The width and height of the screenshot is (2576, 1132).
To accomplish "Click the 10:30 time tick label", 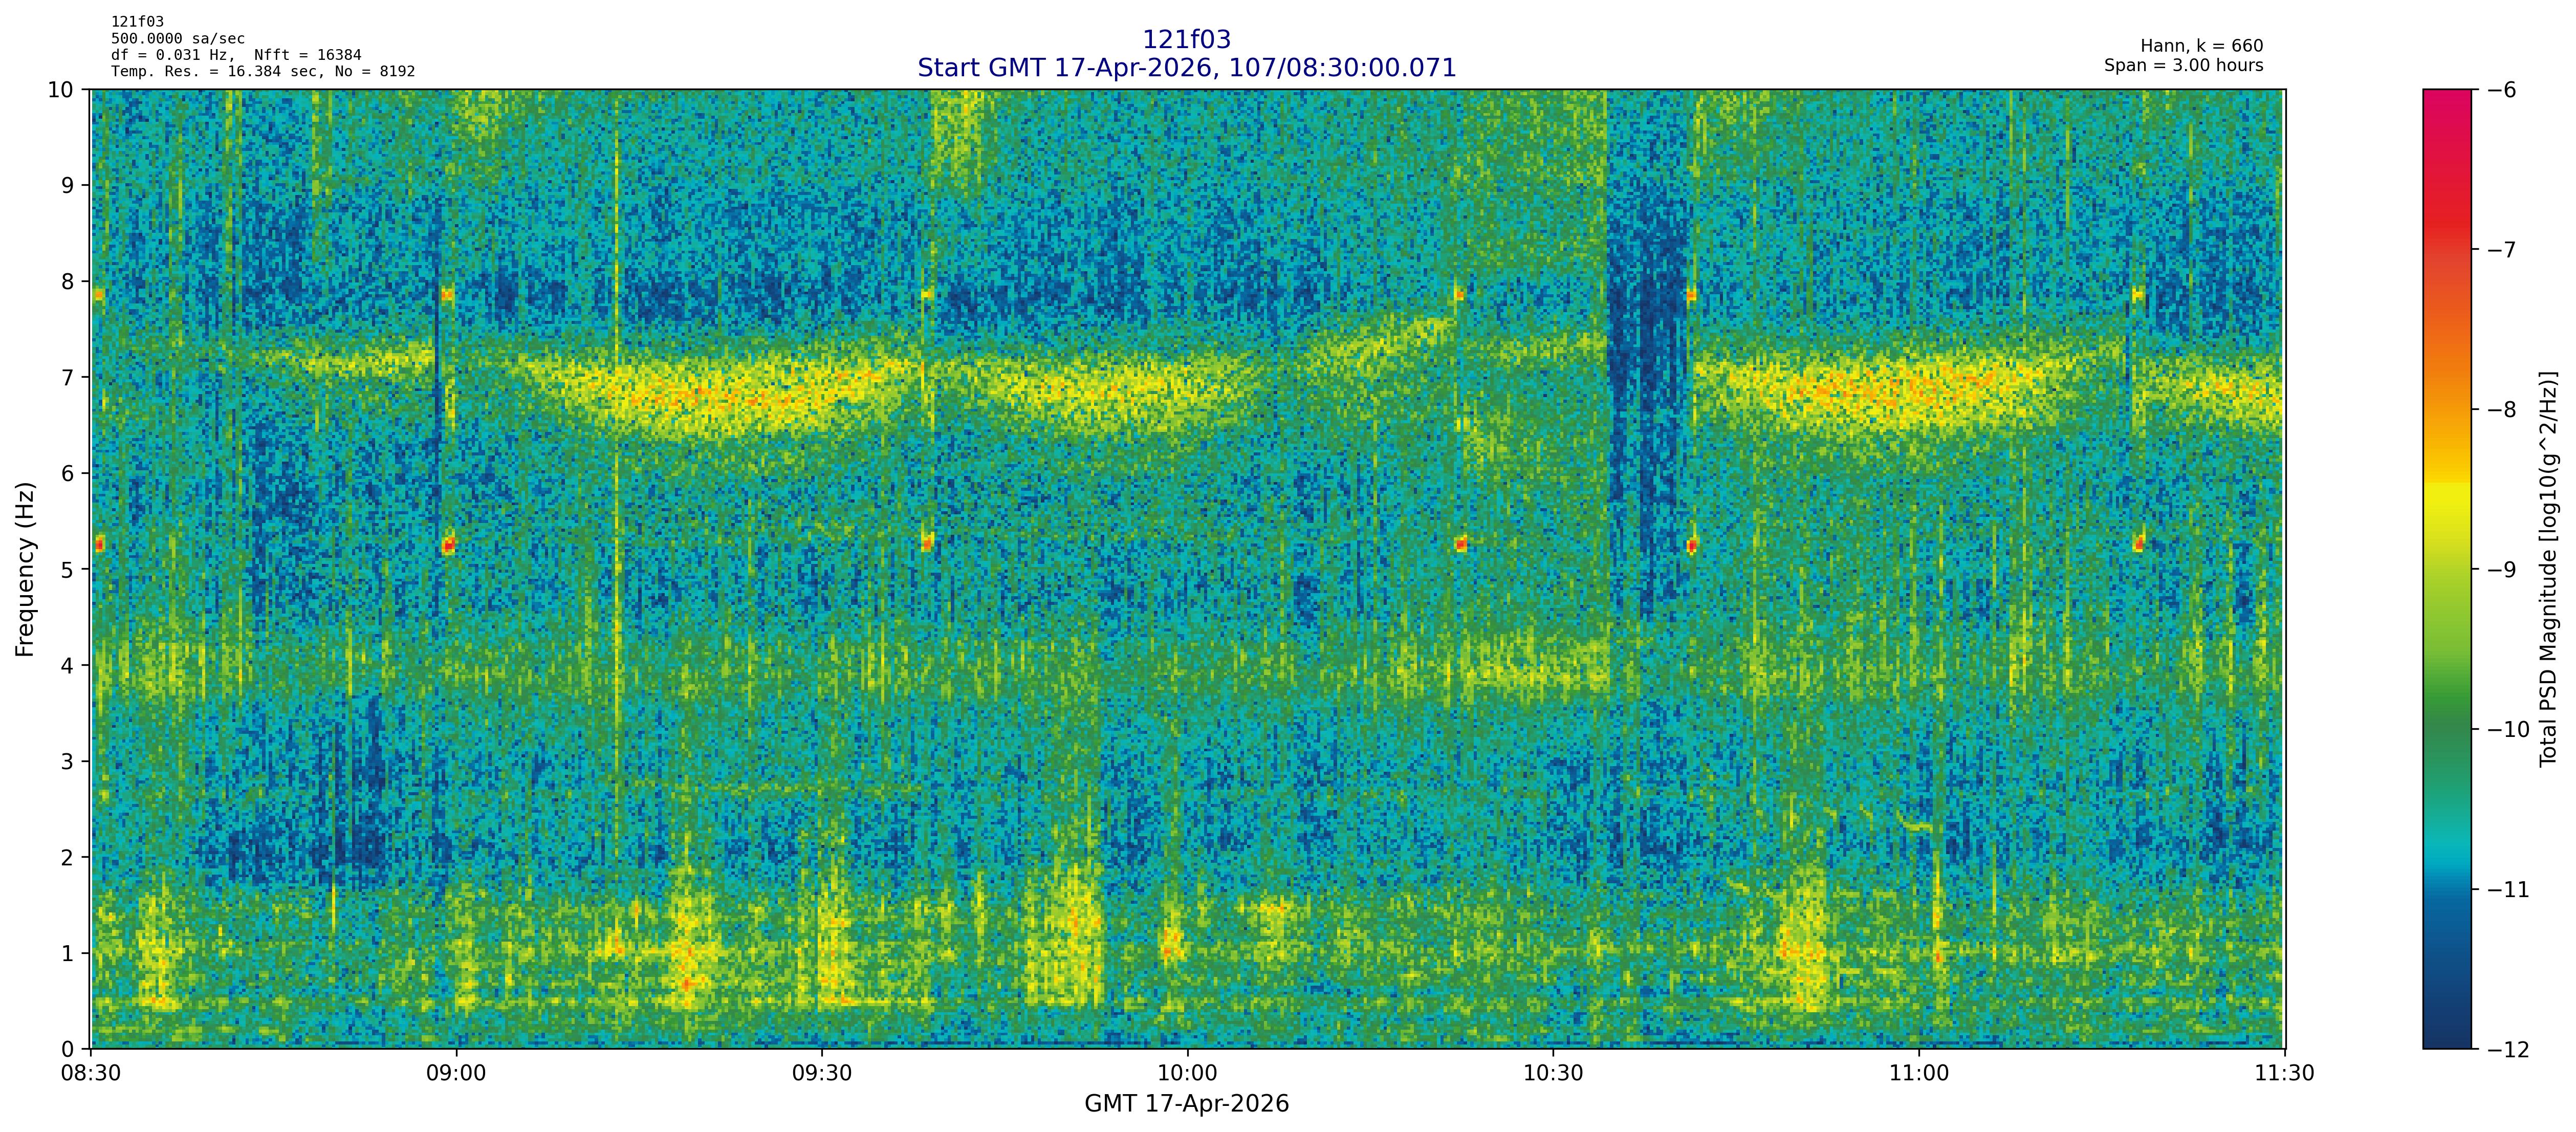I will [1553, 1074].
